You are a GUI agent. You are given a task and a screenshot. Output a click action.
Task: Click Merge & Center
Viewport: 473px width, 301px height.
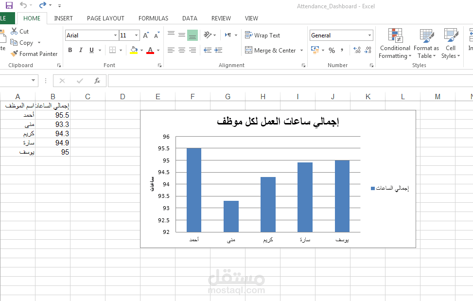click(271, 51)
